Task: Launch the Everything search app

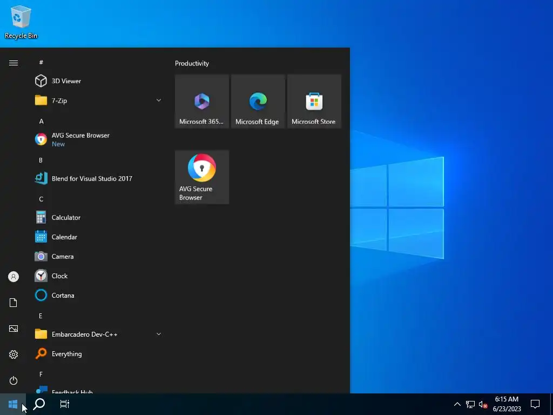Action: [x=99, y=353]
